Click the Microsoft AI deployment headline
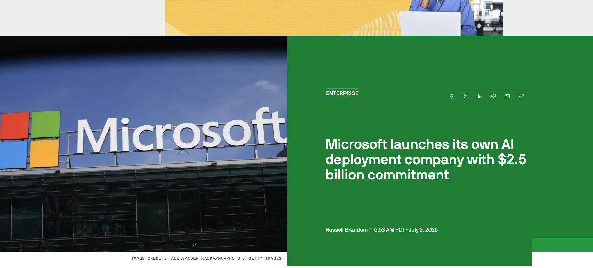The width and height of the screenshot is (593, 268). (426, 160)
